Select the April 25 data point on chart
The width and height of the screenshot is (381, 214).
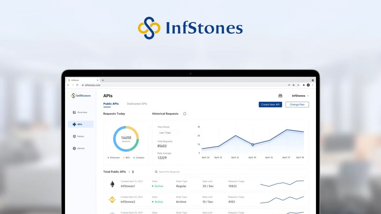coord(253,144)
